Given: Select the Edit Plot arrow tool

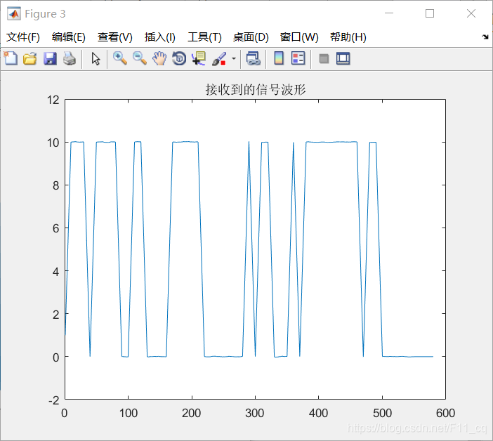Looking at the screenshot, I should click(x=96, y=59).
